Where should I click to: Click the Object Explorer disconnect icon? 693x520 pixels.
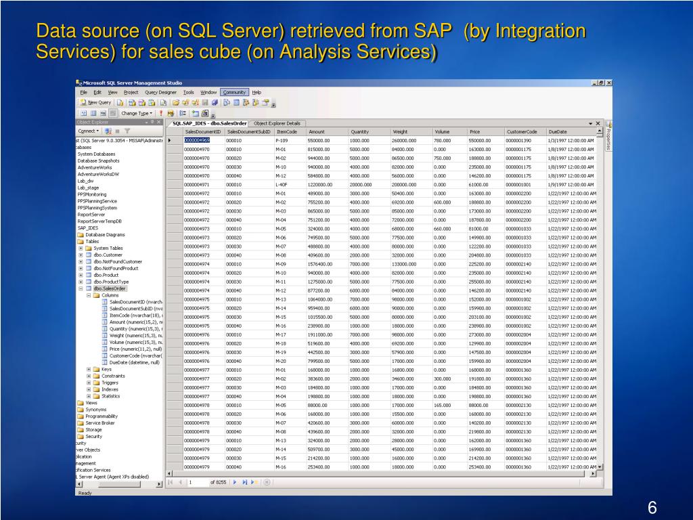[x=108, y=131]
